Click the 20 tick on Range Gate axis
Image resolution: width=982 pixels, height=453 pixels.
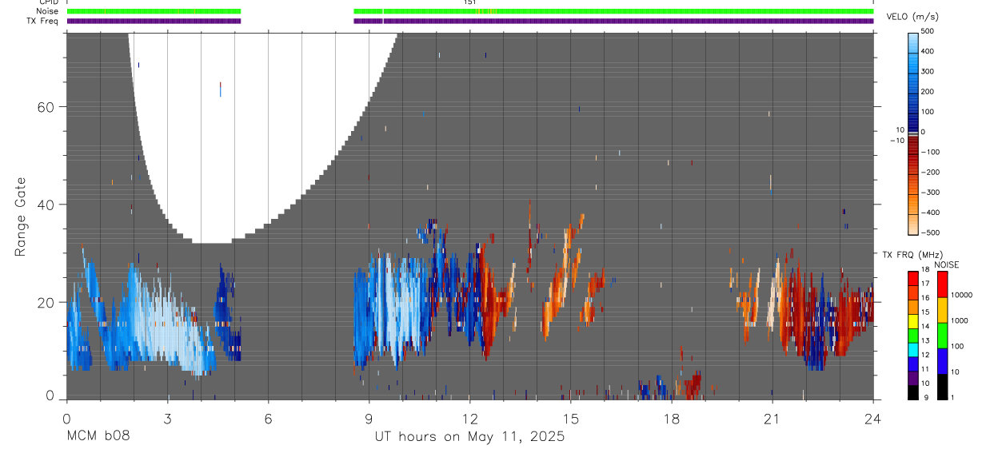[x=46, y=302]
